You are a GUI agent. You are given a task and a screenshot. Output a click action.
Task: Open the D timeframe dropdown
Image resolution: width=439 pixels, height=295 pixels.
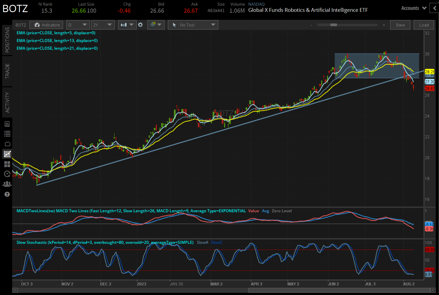[78, 25]
